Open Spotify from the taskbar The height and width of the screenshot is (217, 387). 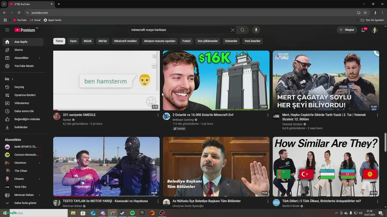point(132,213)
